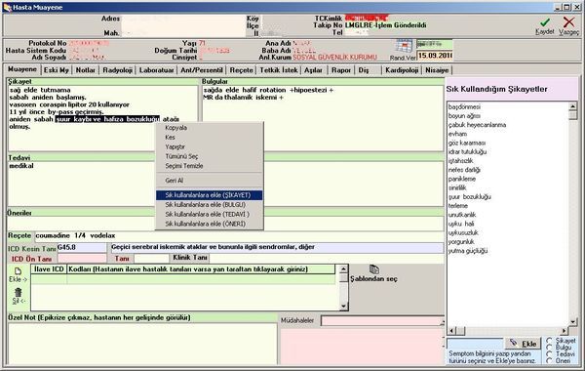Image resolution: width=585 pixels, height=371 pixels.
Task: Choose Seçimi Temizle from the context menu
Action: 209,166
